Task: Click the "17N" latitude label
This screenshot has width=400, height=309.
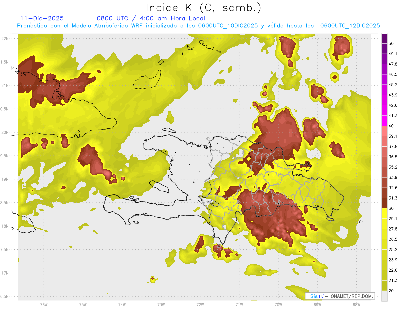Action: pyautogui.click(x=6, y=273)
